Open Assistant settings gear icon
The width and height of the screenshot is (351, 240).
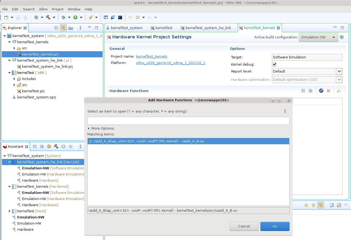[x=49, y=146]
